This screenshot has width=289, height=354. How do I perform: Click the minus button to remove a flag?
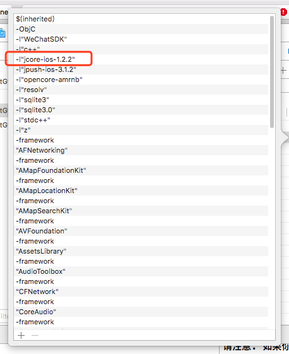[x=35, y=336]
